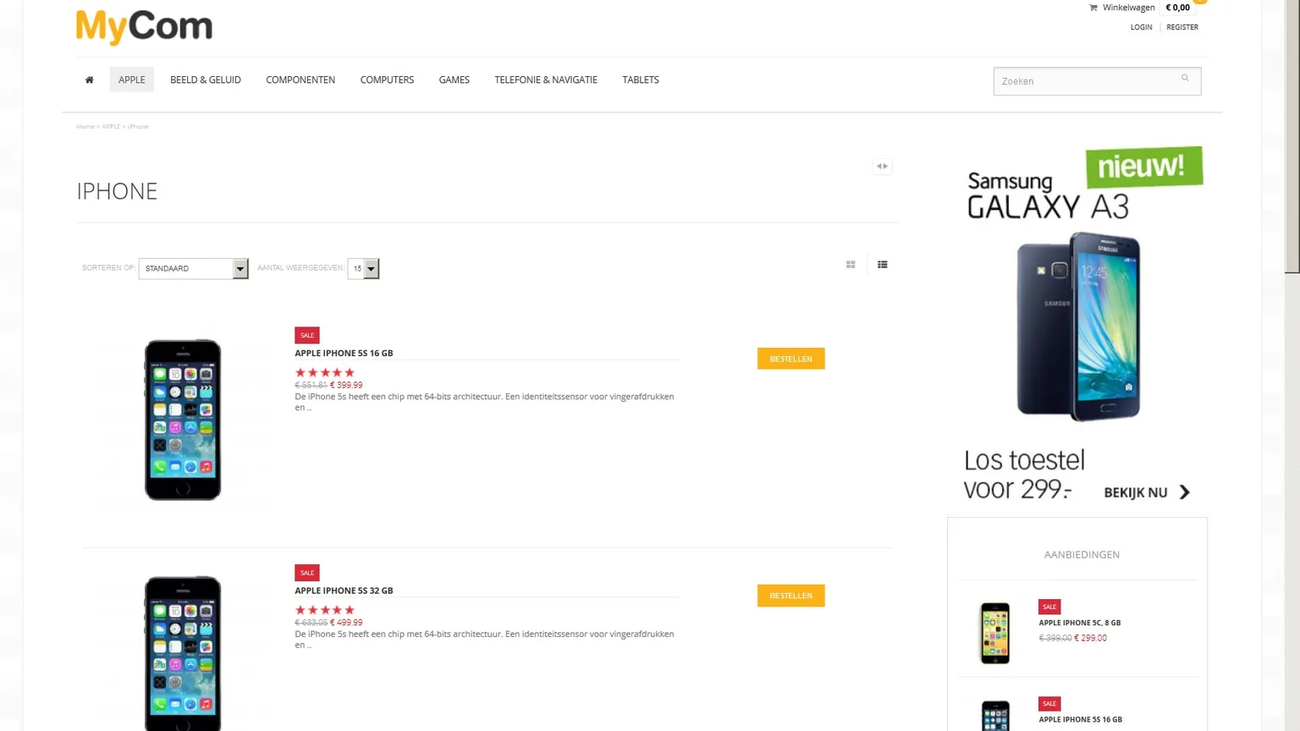Screen dimensions: 1300x731
Task: Open the TELEFONIE & NAVIGATIE menu
Action: (546, 80)
